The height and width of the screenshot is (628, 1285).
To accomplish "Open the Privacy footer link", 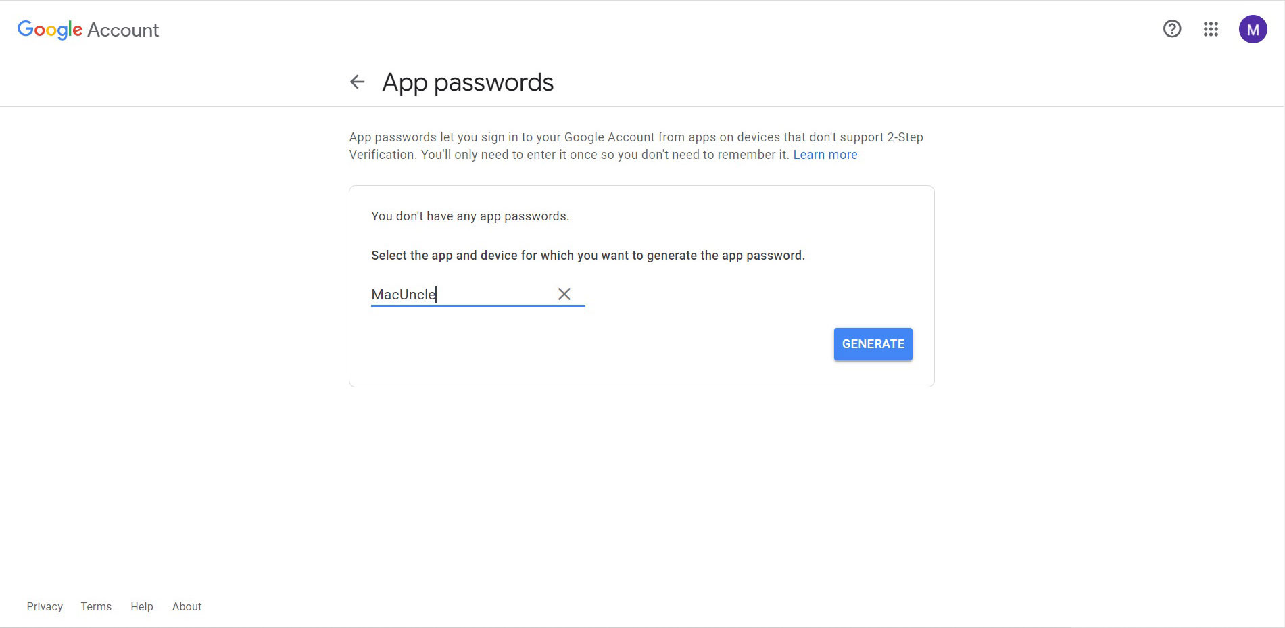I will click(45, 606).
